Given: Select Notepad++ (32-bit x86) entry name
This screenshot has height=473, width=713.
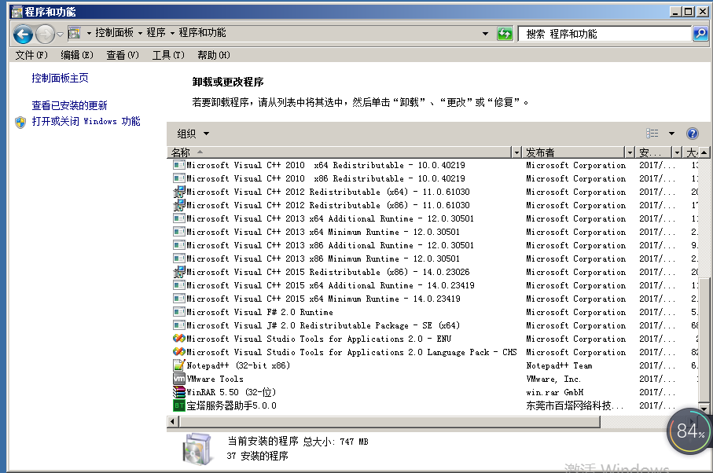Looking at the screenshot, I should click(x=238, y=365).
